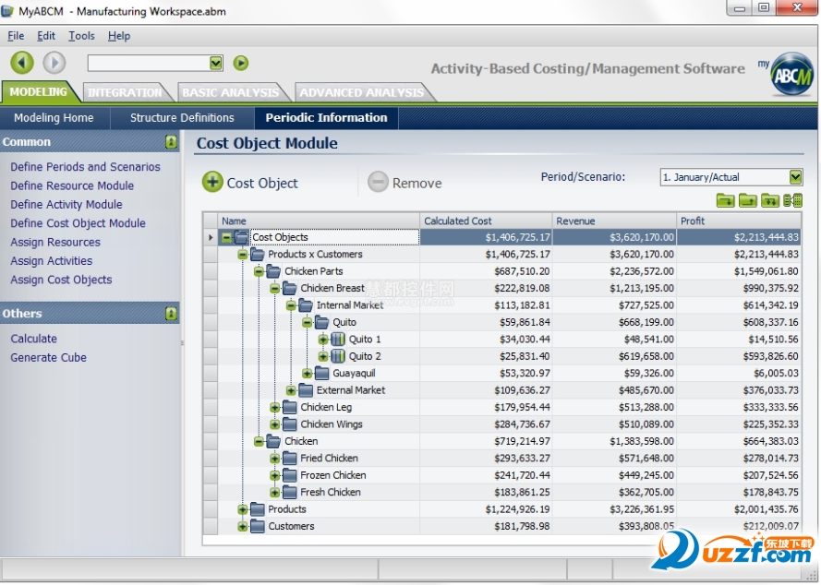Click the Fresh Chicken folder icon
821x585 pixels.
click(x=290, y=493)
